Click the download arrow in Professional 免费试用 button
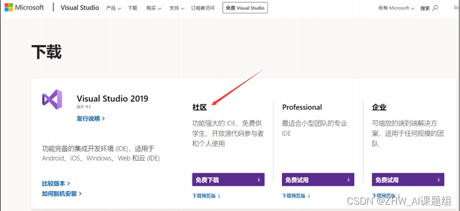 point(348,180)
